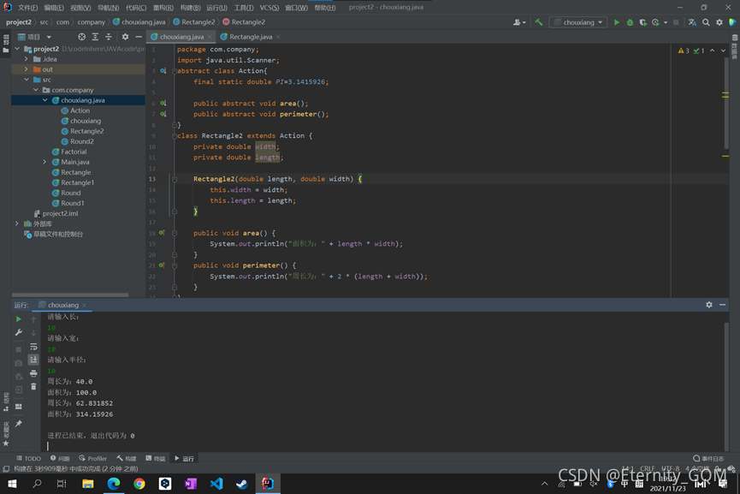Screen dimensions: 740x494
Task: Open the 问题 problems tool window
Action: (60, 459)
